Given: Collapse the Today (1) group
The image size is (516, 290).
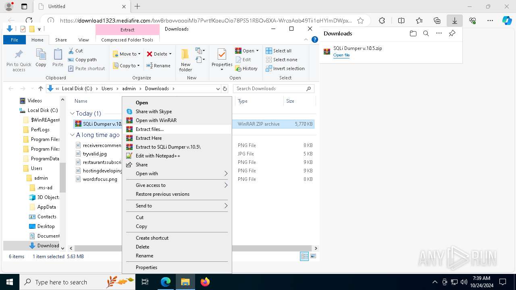Looking at the screenshot, I should pyautogui.click(x=73, y=114).
